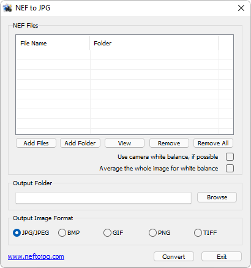Focus the Output Folder text field

pos(103,198)
